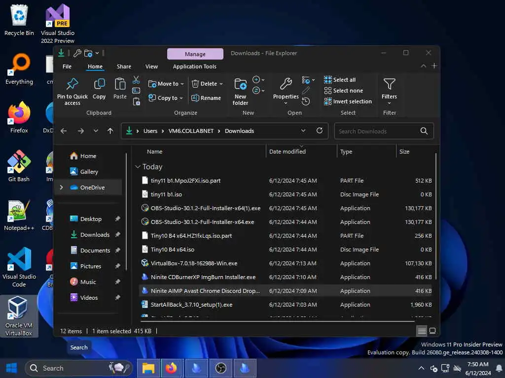This screenshot has height=378, width=505.
Task: Unpin Music pin icon in sidebar
Action: [117, 282]
